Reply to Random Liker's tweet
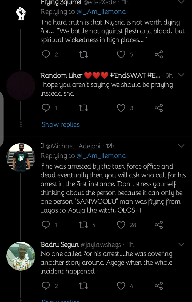 pyautogui.click(x=46, y=108)
